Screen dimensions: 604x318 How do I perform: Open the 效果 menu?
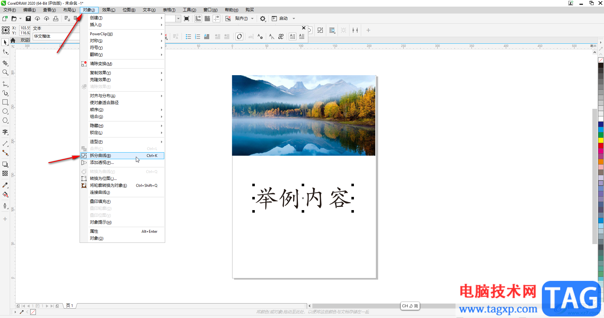tap(109, 10)
